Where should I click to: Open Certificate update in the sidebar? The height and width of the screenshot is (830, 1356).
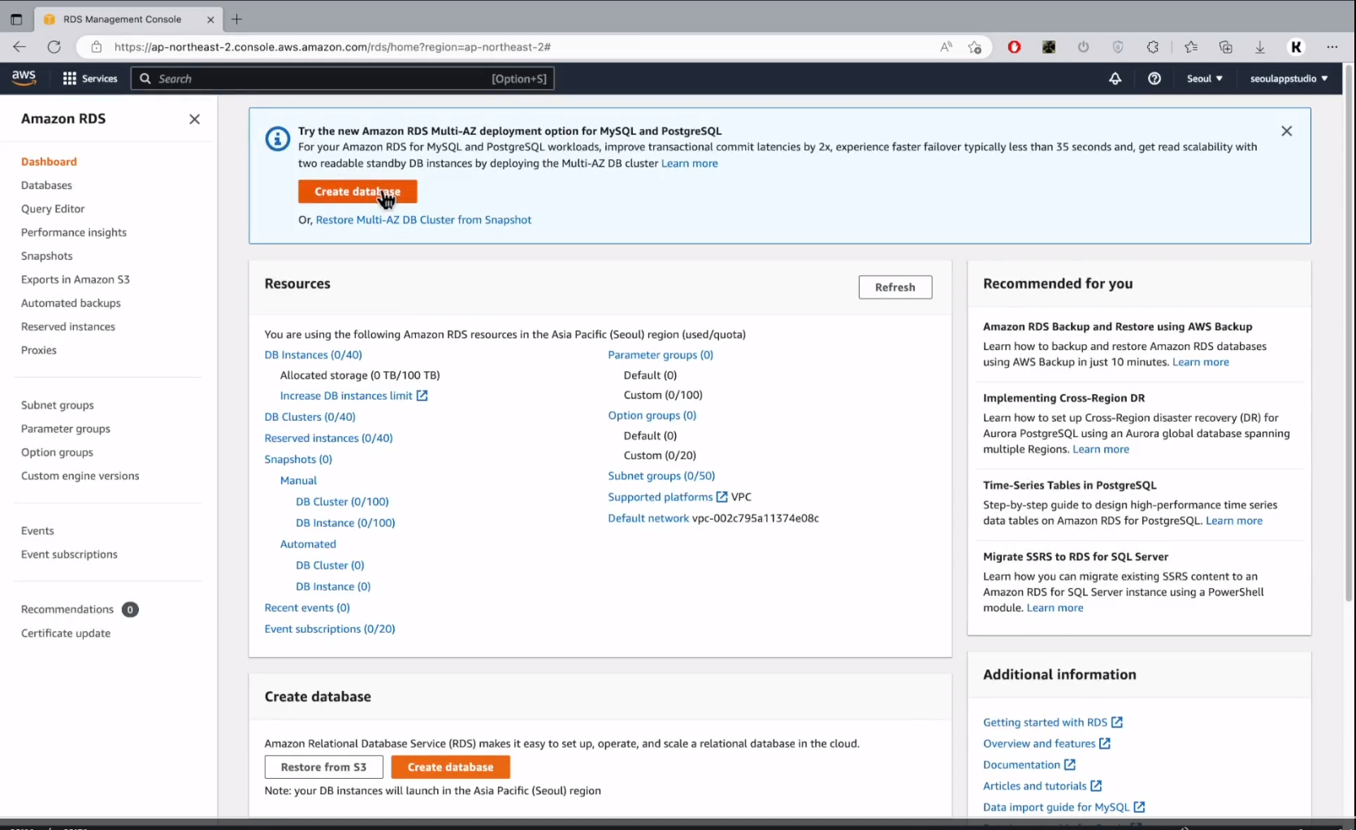[x=66, y=633]
